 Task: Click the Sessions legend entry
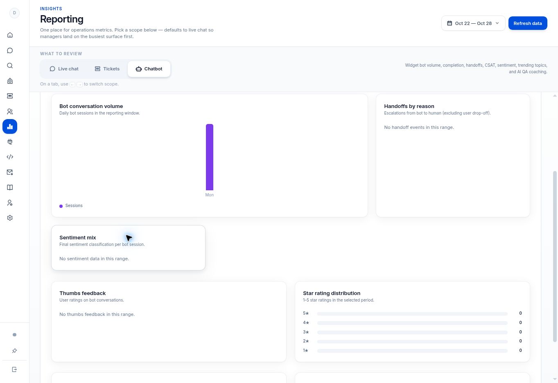[x=71, y=206]
